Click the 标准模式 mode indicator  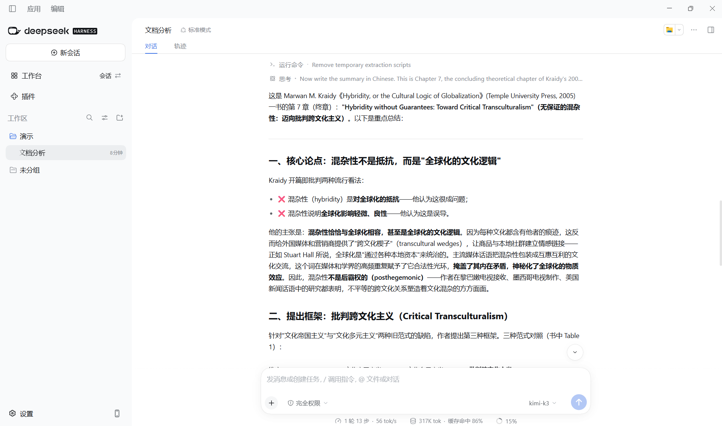[x=196, y=30]
